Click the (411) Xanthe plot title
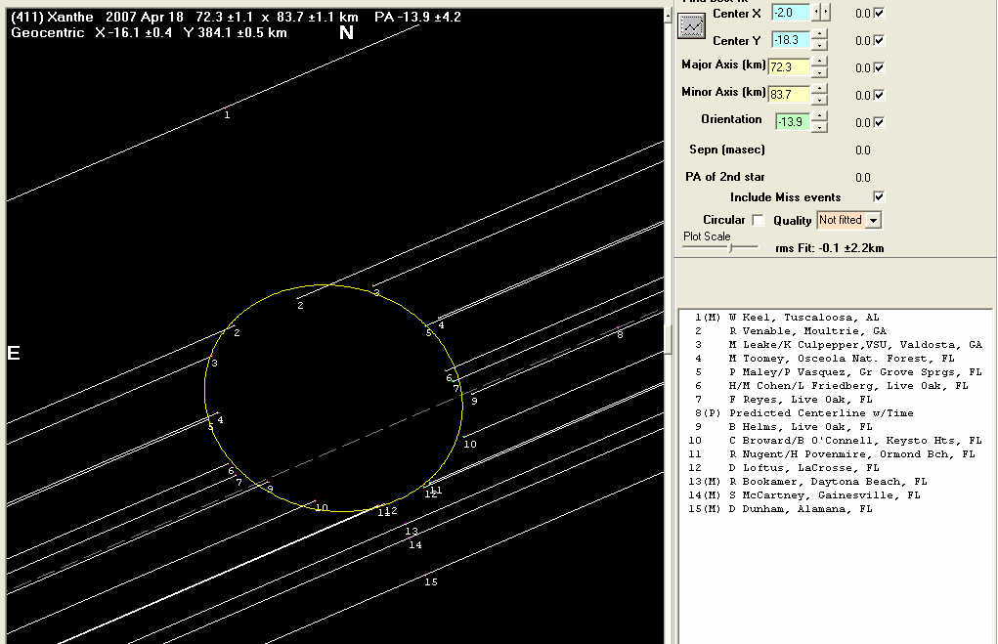This screenshot has width=998, height=644. (x=236, y=18)
